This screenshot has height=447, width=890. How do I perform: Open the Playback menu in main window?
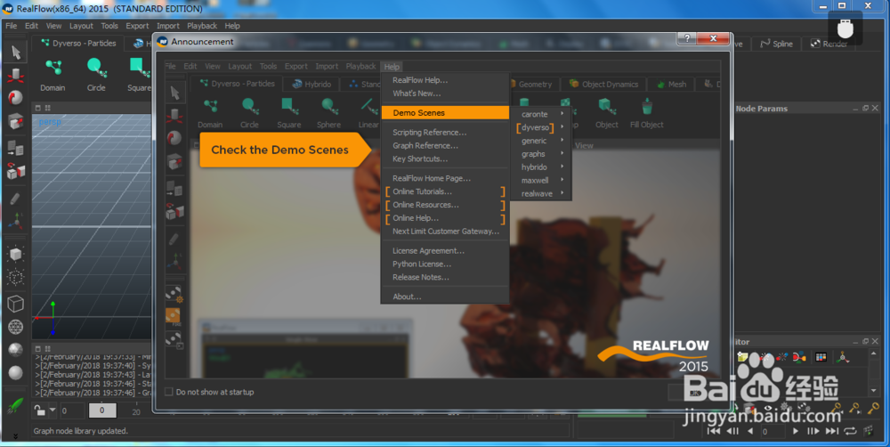tap(202, 26)
